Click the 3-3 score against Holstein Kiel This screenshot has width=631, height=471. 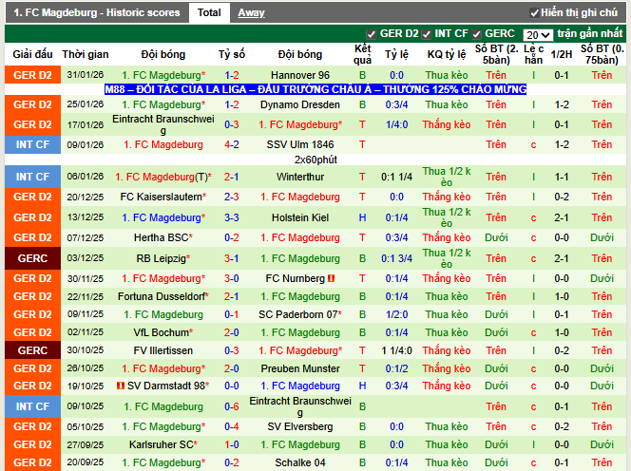pyautogui.click(x=231, y=217)
